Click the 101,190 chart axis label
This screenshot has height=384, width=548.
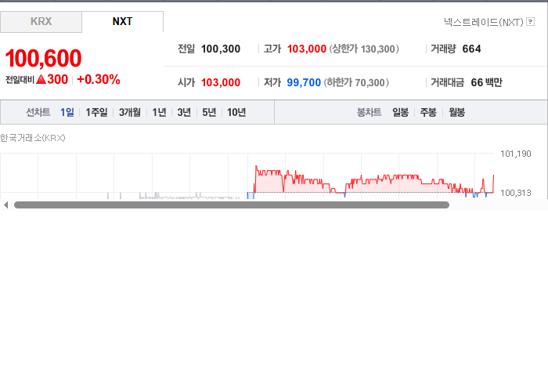click(x=515, y=154)
